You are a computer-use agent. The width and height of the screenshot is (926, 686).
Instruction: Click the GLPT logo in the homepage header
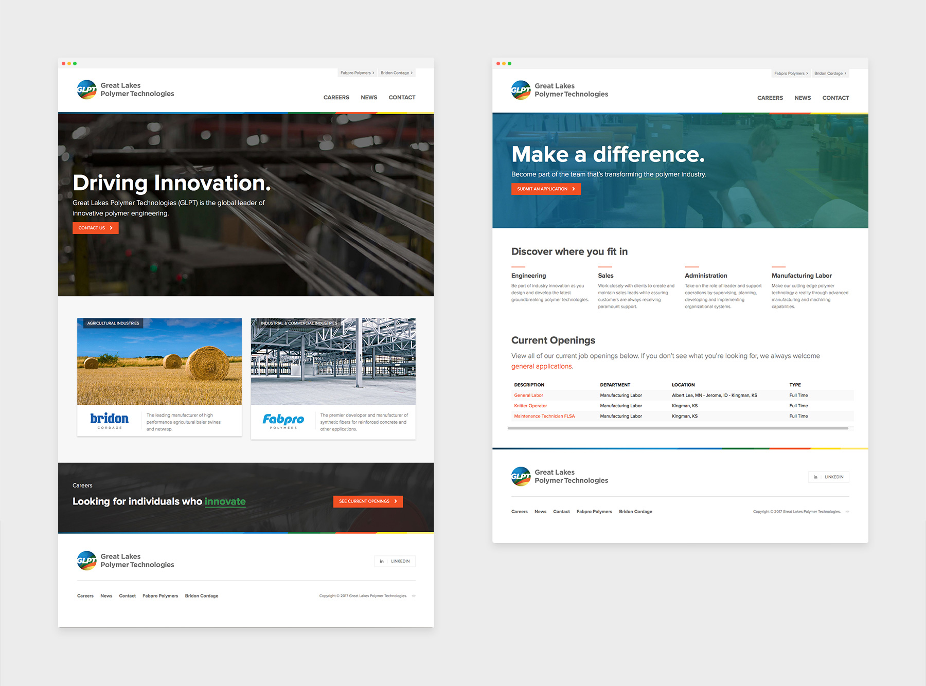point(87,89)
